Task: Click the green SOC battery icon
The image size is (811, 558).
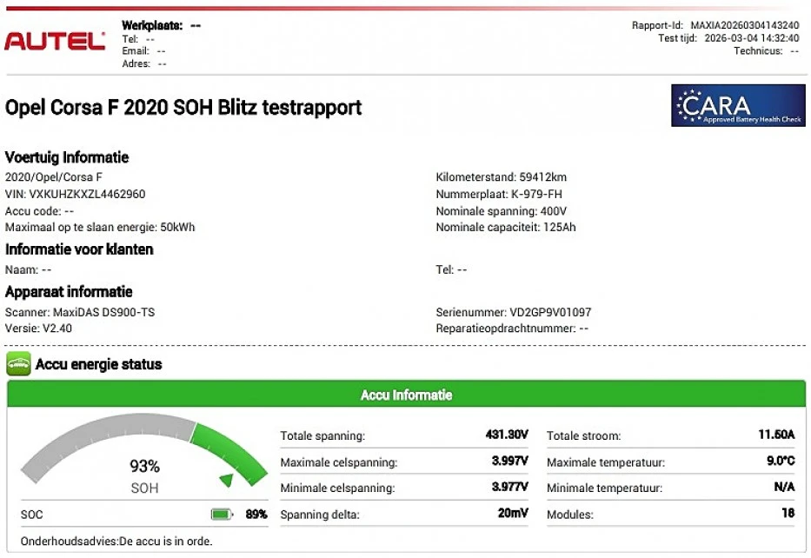Action: [x=223, y=515]
